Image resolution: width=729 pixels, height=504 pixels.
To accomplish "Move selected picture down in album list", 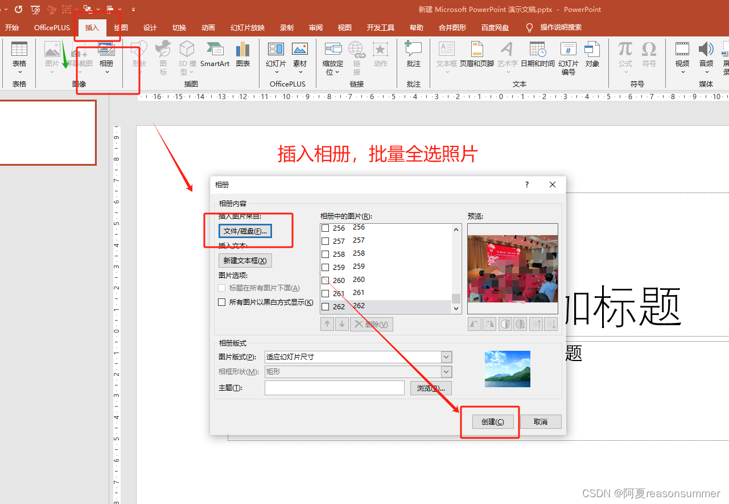I will (x=342, y=324).
